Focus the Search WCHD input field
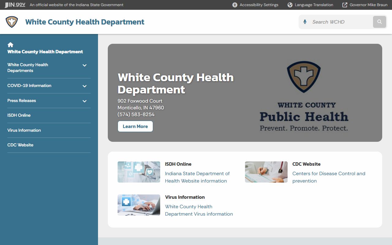The height and width of the screenshot is (245, 392). [341, 22]
